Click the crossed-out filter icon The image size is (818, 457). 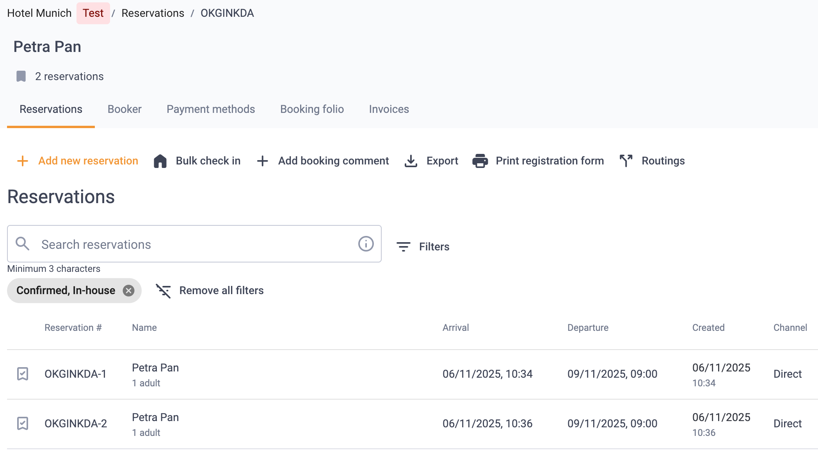163,291
